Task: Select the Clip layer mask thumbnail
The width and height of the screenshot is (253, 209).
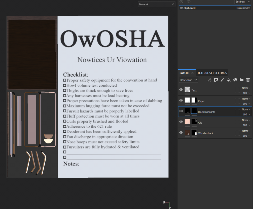Action: [x=194, y=121]
